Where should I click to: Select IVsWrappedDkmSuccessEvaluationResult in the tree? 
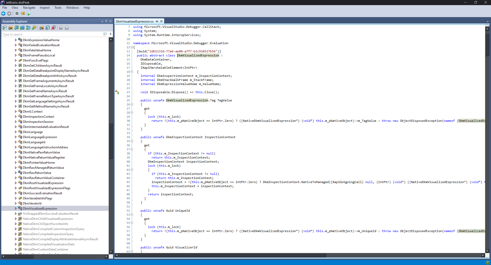[x=51, y=214]
